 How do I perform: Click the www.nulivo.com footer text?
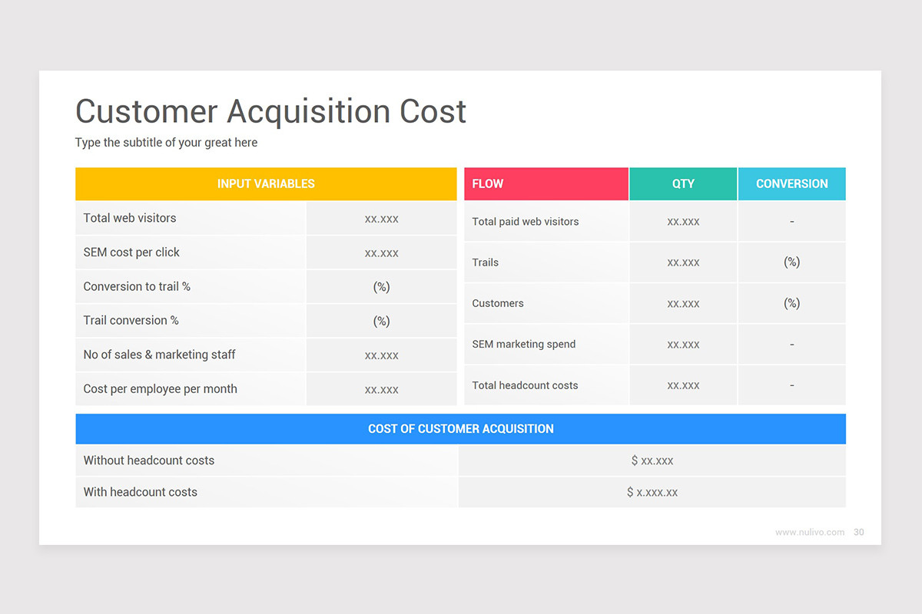(810, 532)
